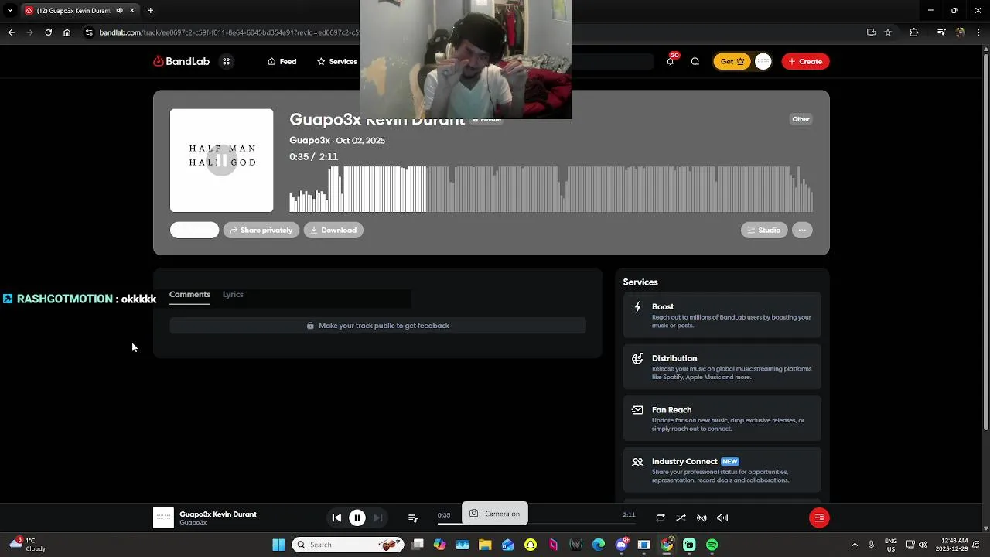The height and width of the screenshot is (557, 990).
Task: Pause playback on the album cover
Action: pos(221,160)
